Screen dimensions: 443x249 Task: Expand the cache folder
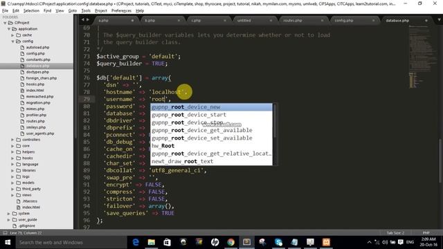click(x=12, y=35)
